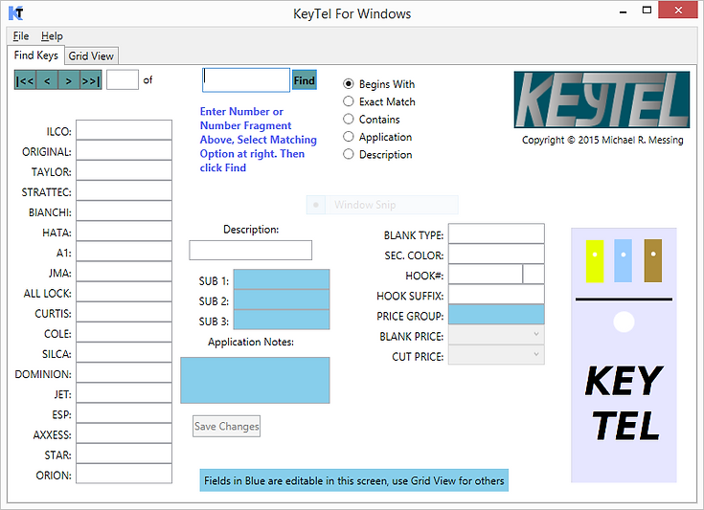Viewport: 704px width, 510px height.
Task: Edit the SUB 2 blue field
Action: coord(282,299)
